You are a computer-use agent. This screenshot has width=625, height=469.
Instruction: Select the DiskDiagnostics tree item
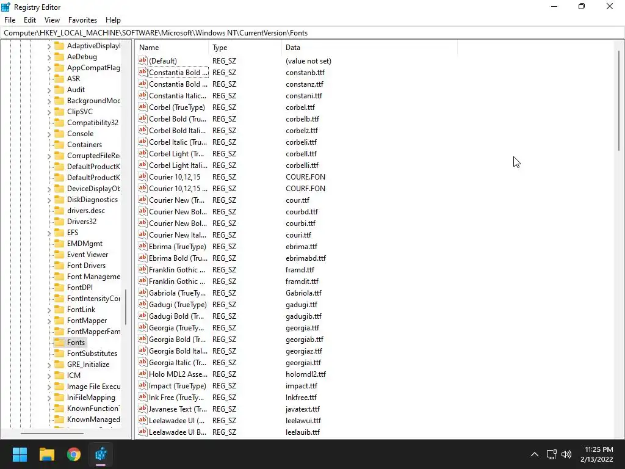click(93, 200)
